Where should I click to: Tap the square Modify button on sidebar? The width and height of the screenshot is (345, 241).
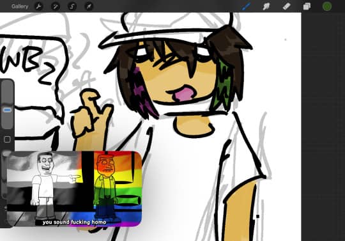coord(7,139)
